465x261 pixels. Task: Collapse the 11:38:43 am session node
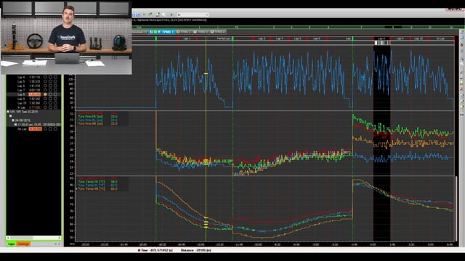[15, 125]
